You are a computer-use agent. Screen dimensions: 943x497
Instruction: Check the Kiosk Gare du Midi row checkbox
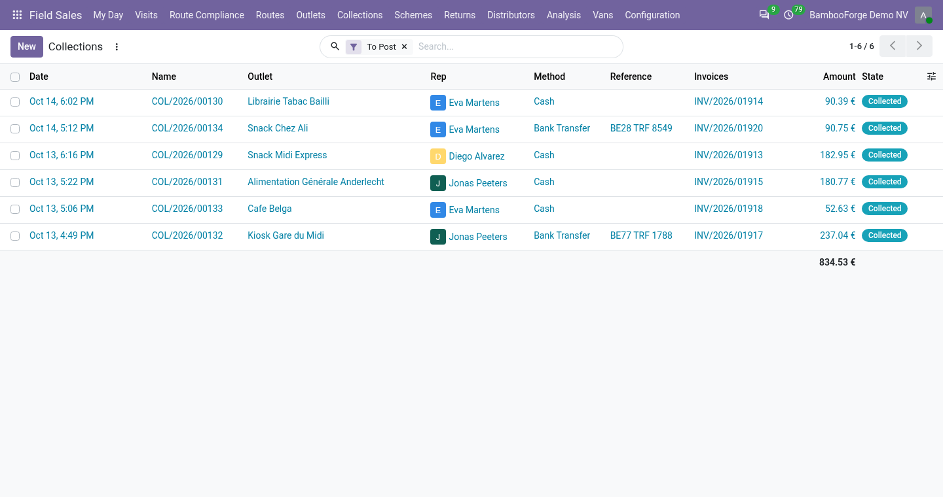(x=15, y=236)
